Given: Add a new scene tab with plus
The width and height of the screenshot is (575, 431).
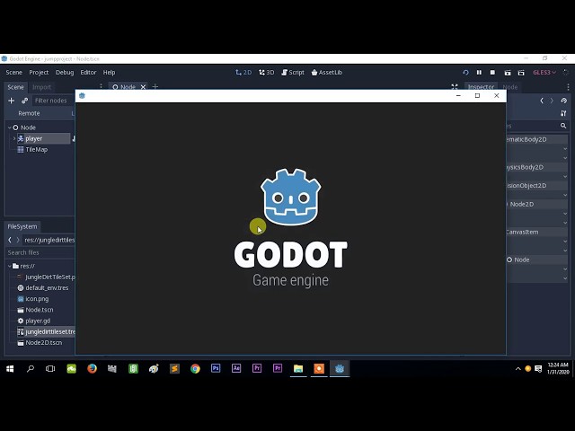Looking at the screenshot, I should pyautogui.click(x=155, y=87).
